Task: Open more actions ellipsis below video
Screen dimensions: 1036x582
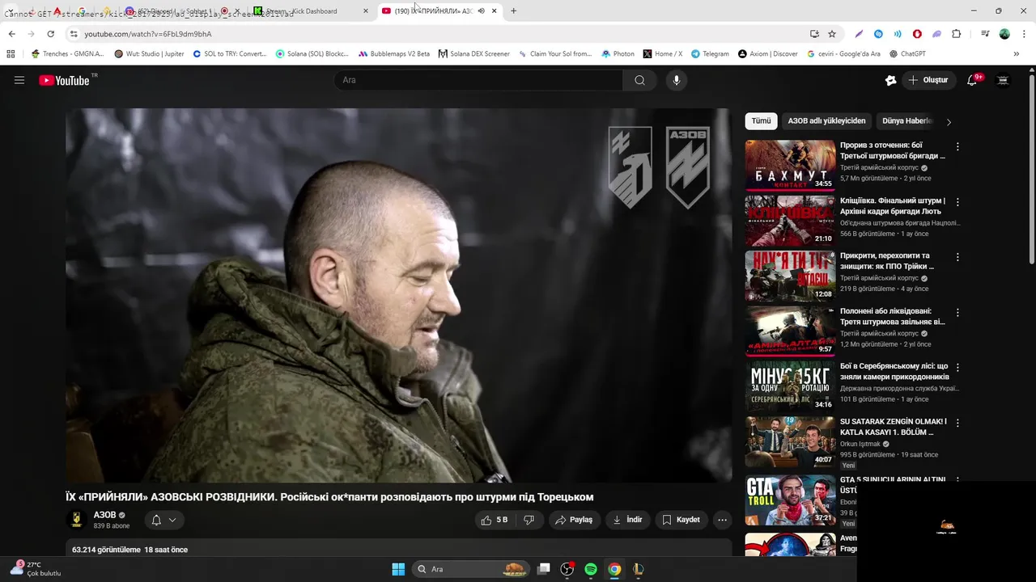Action: pyautogui.click(x=723, y=520)
